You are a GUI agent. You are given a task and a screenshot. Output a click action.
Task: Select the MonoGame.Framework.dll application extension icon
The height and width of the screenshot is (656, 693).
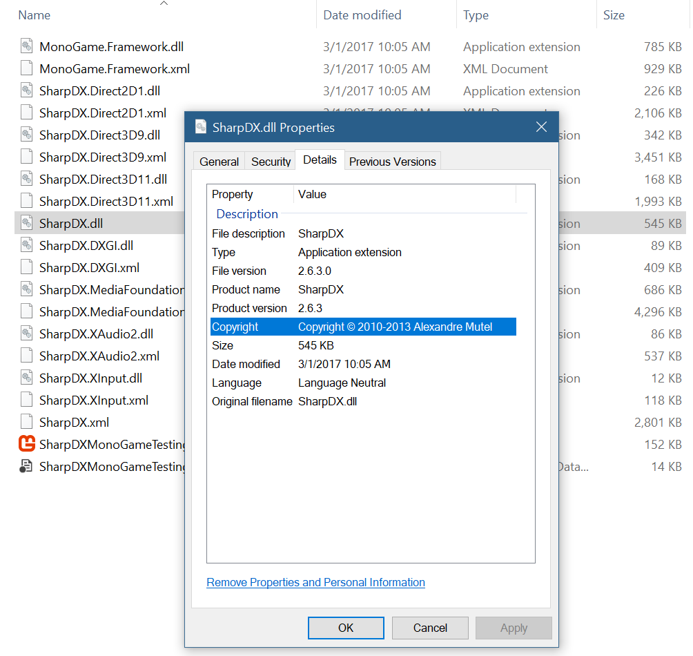coord(26,46)
